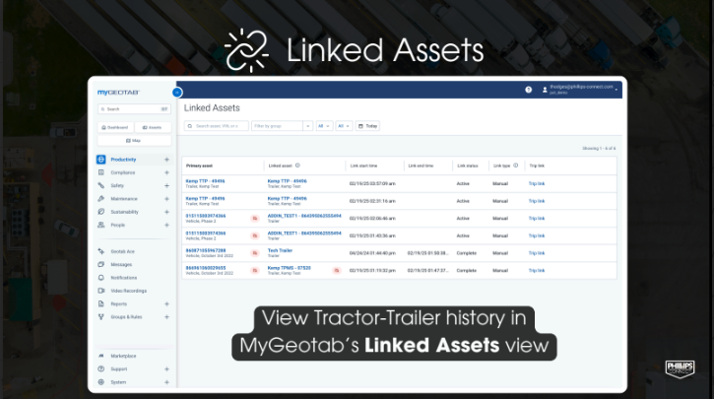Open Trip link for 03:57:09 am row
The width and height of the screenshot is (714, 399).
(537, 183)
